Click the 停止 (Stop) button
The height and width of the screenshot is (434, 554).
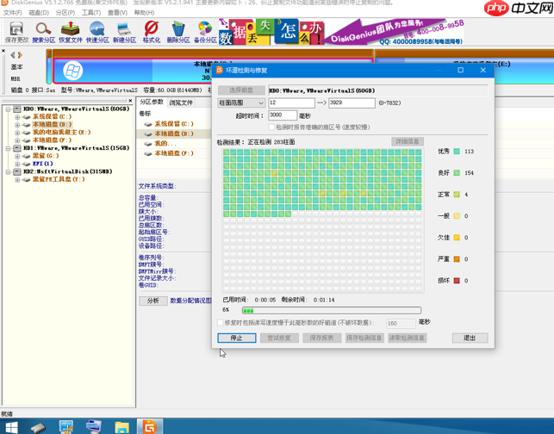237,338
